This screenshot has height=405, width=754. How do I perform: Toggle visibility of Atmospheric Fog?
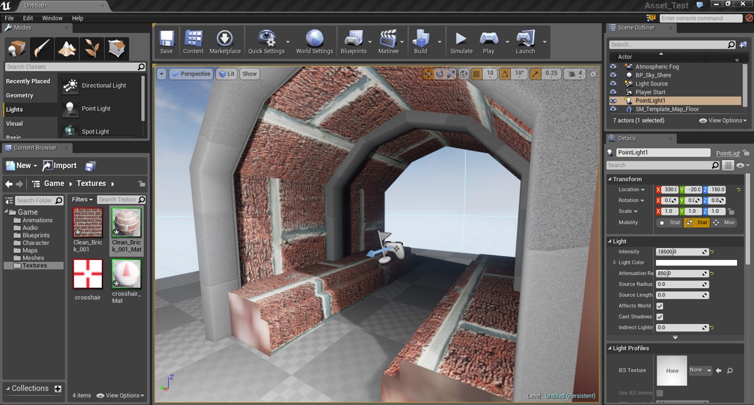(x=613, y=66)
